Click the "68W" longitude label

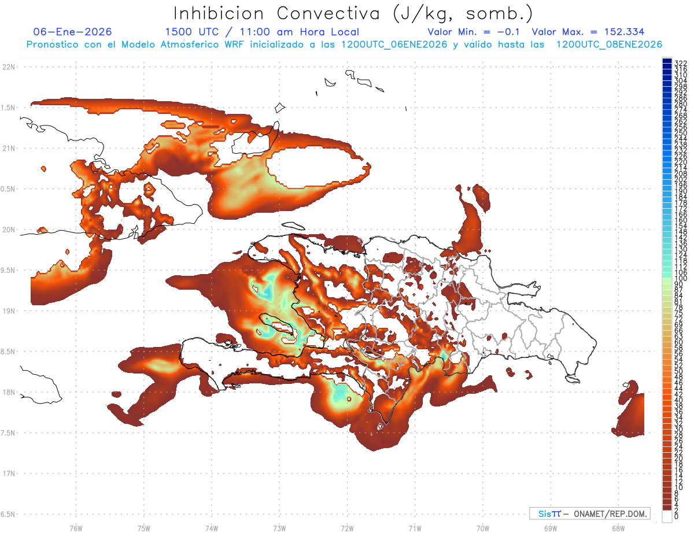pos(618,528)
